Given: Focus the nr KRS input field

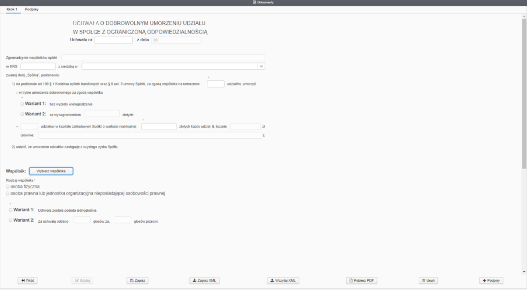Looking at the screenshot, I should [38, 66].
